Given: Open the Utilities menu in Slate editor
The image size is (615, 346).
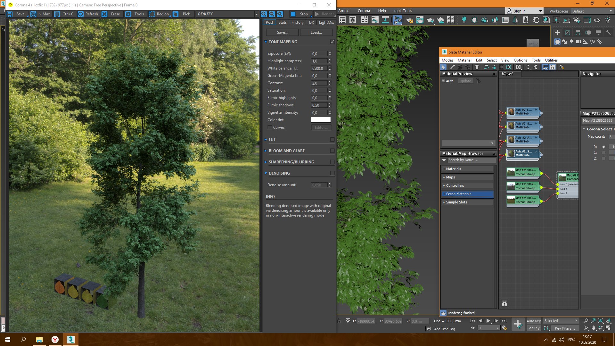Looking at the screenshot, I should (x=551, y=60).
